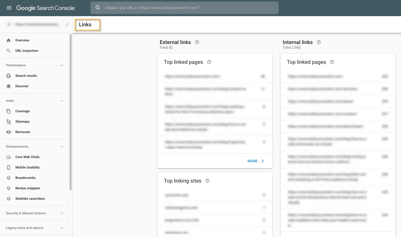Click the URL inspection magnifier icon

point(9,51)
